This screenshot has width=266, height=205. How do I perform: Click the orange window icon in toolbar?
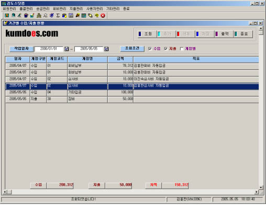pyautogui.click(x=7, y=16)
